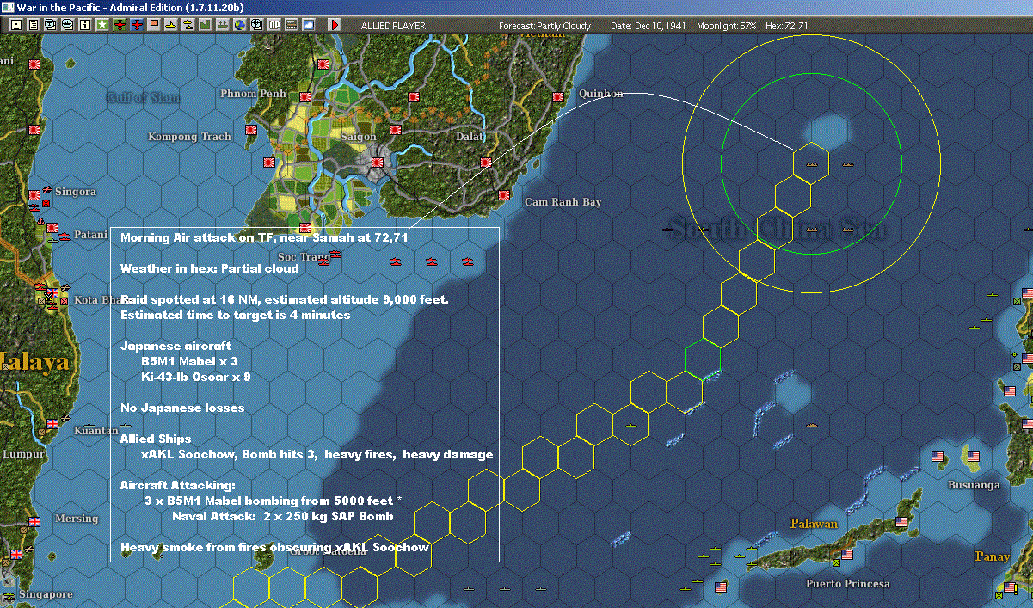The height and width of the screenshot is (608, 1033).
Task: Click the Singapore map label
Action: coord(46,594)
